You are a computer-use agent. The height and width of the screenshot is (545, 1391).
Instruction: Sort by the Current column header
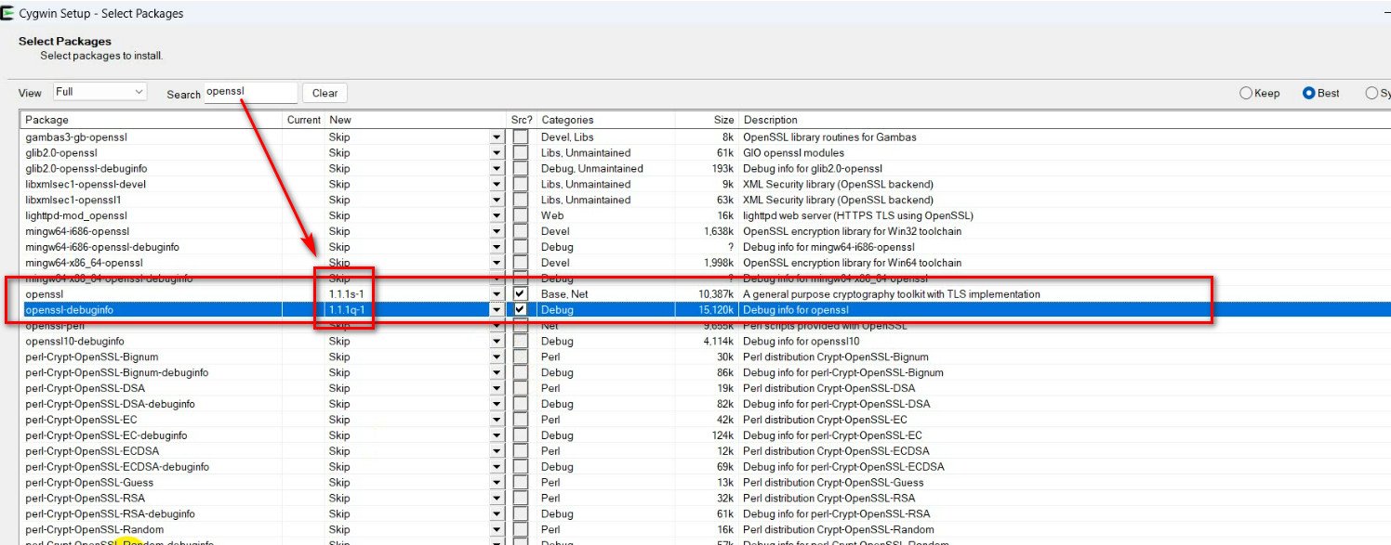pos(304,120)
